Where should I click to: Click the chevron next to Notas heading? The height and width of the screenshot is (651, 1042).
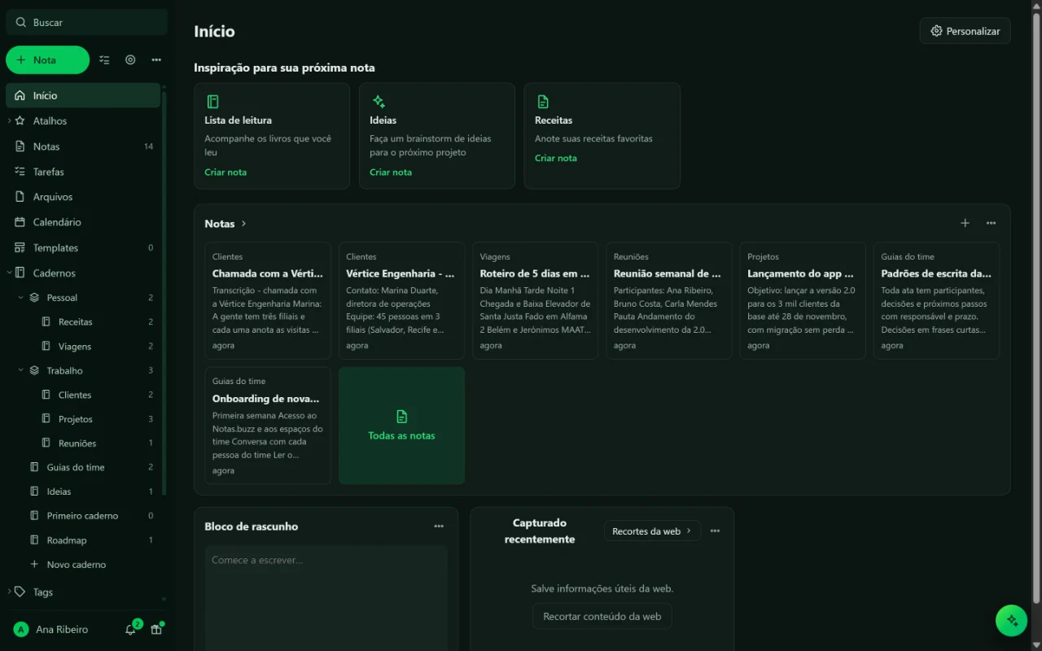[x=243, y=224]
